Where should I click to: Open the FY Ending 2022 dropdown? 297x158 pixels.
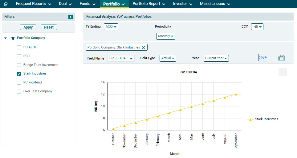click(x=111, y=27)
